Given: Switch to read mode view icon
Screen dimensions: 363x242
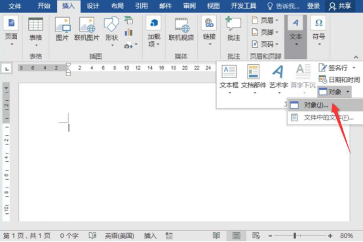Looking at the screenshot, I should 216,235.
